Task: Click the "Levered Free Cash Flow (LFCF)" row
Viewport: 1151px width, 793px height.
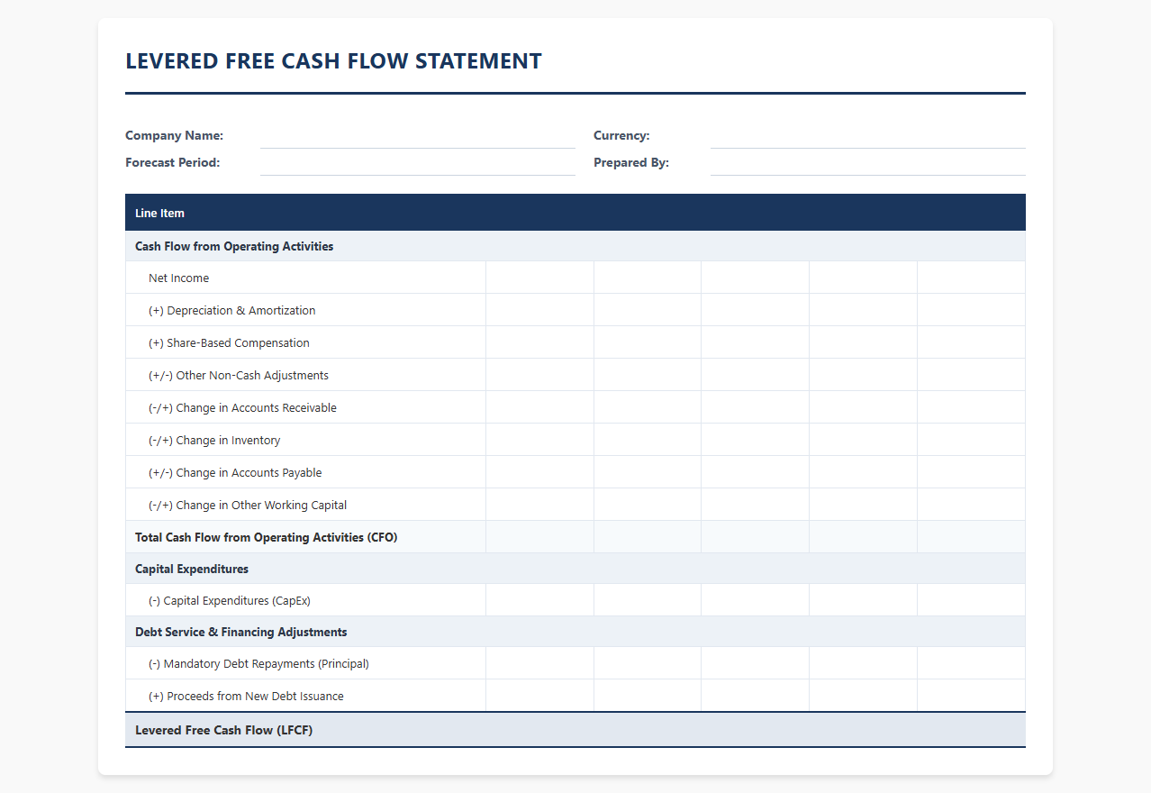Action: coord(575,730)
